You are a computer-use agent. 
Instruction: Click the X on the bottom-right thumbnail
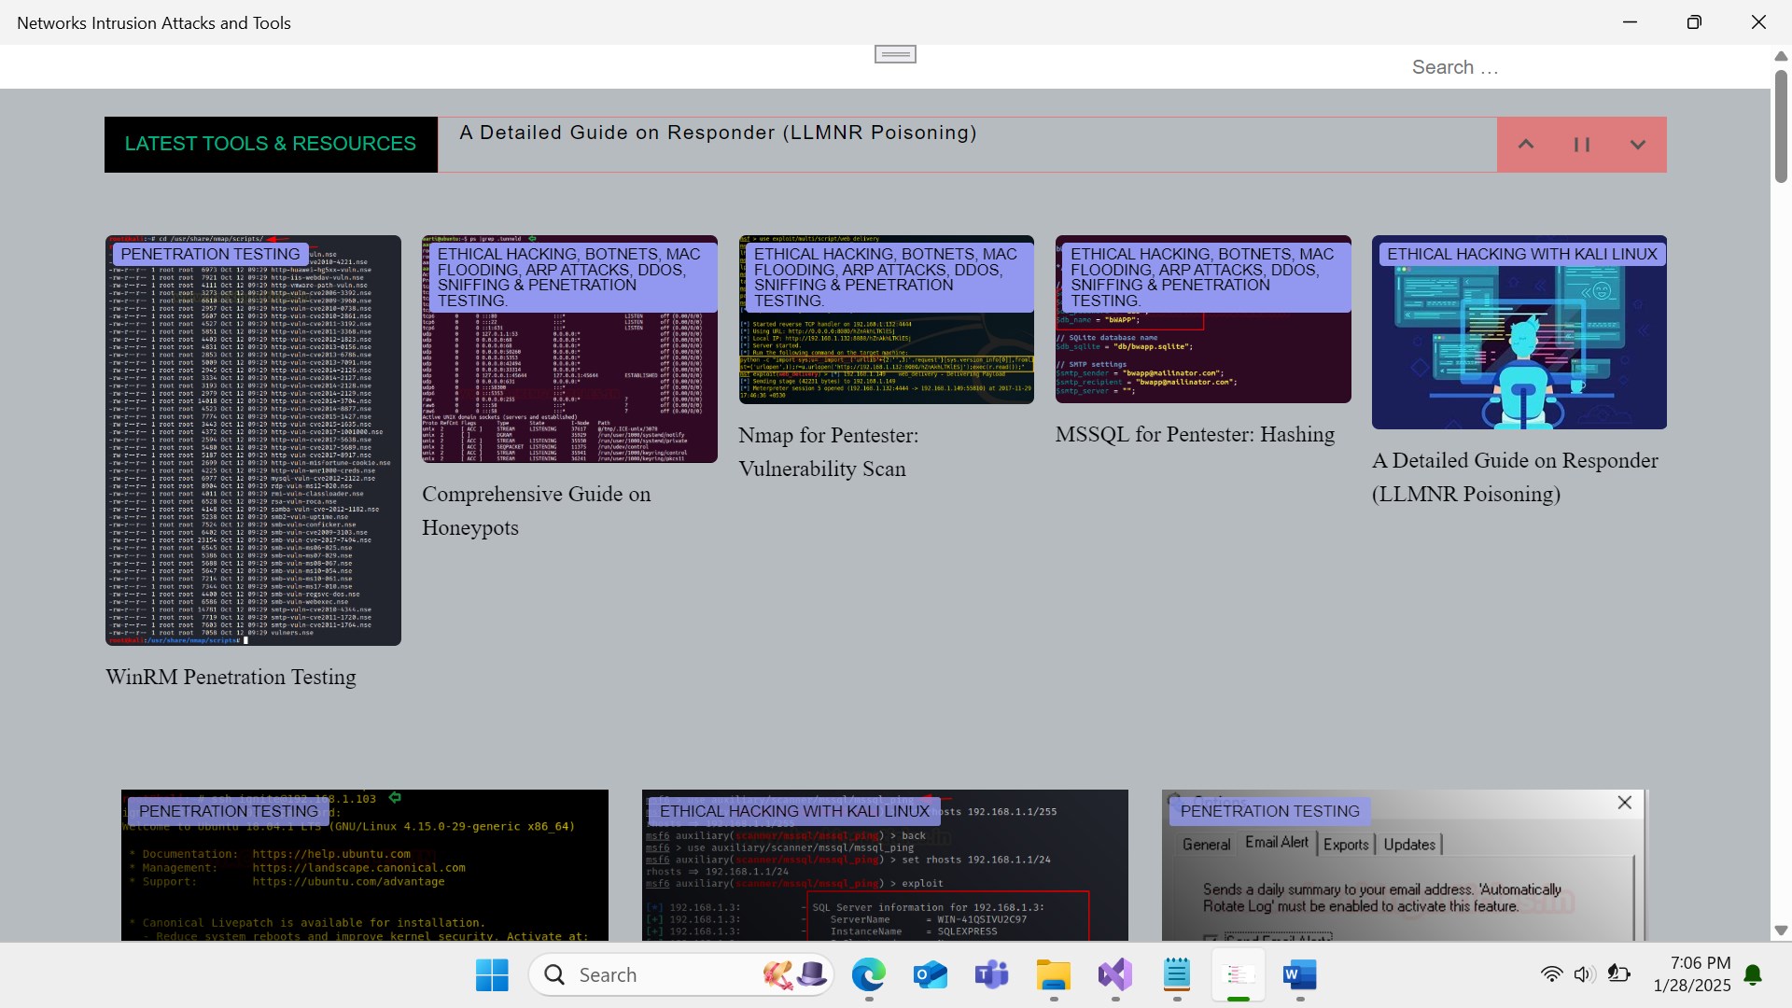[1624, 803]
